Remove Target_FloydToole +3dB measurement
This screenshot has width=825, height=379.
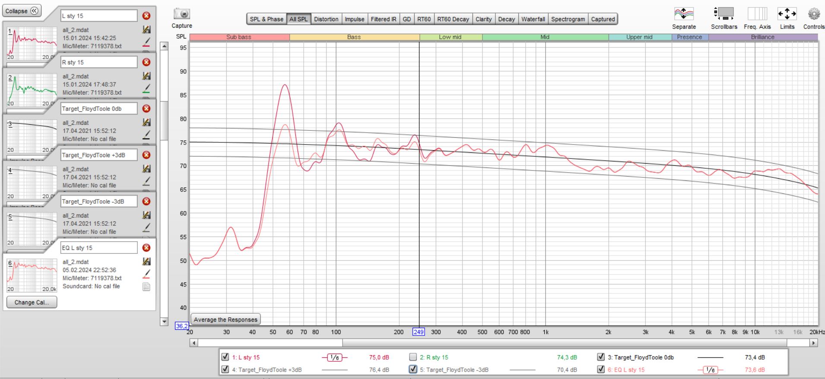pyautogui.click(x=146, y=155)
